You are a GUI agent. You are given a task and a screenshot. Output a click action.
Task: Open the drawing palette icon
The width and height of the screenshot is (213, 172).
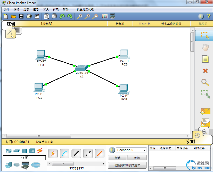pyautogui.click(x=105, y=16)
